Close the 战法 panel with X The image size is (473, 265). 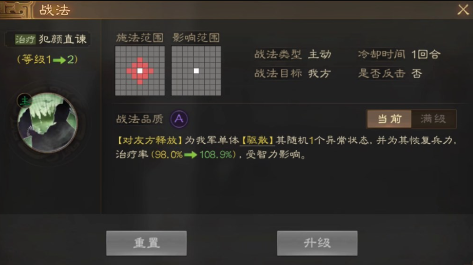click(x=463, y=10)
